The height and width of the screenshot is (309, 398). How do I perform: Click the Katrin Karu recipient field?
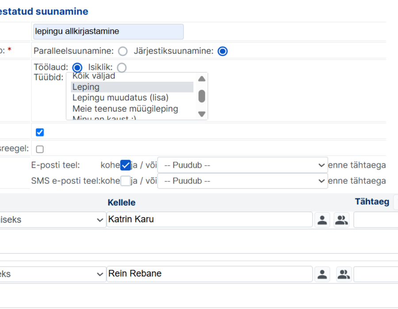click(210, 219)
